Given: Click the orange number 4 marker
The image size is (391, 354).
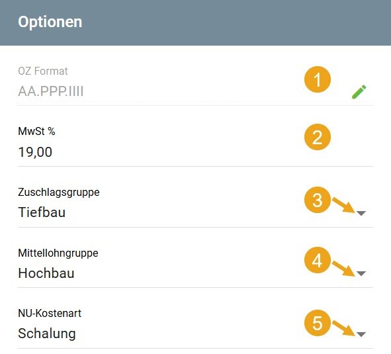Looking at the screenshot, I should click(318, 260).
